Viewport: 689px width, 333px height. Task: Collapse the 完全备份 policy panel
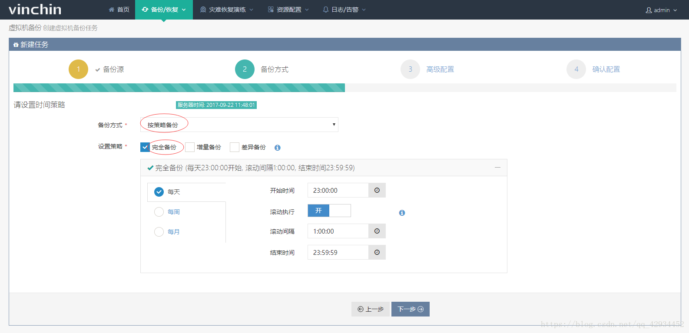point(497,168)
